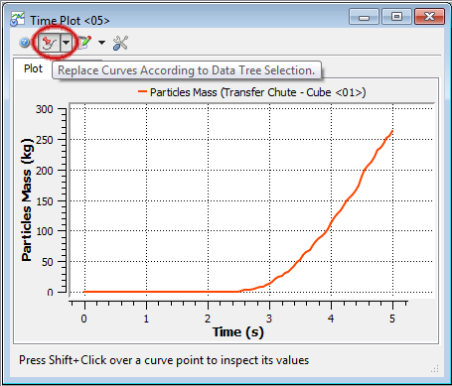
Task: Click the resize grip in the bottom corner
Action: [x=435, y=368]
